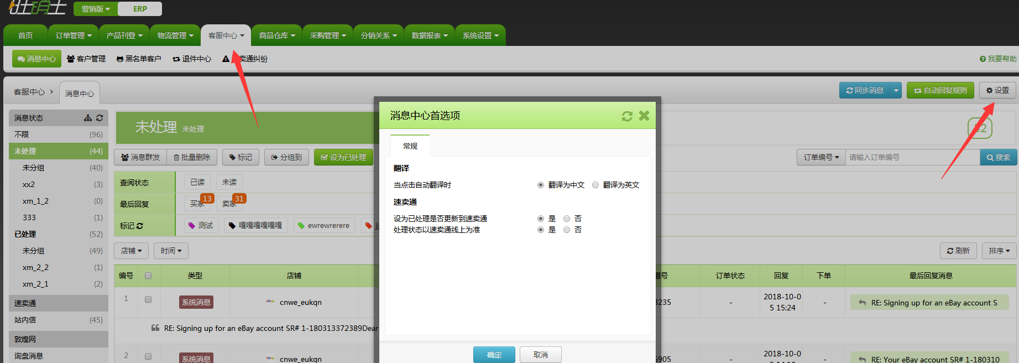Filter by 已读 read status
The image size is (1019, 363).
coord(197,182)
